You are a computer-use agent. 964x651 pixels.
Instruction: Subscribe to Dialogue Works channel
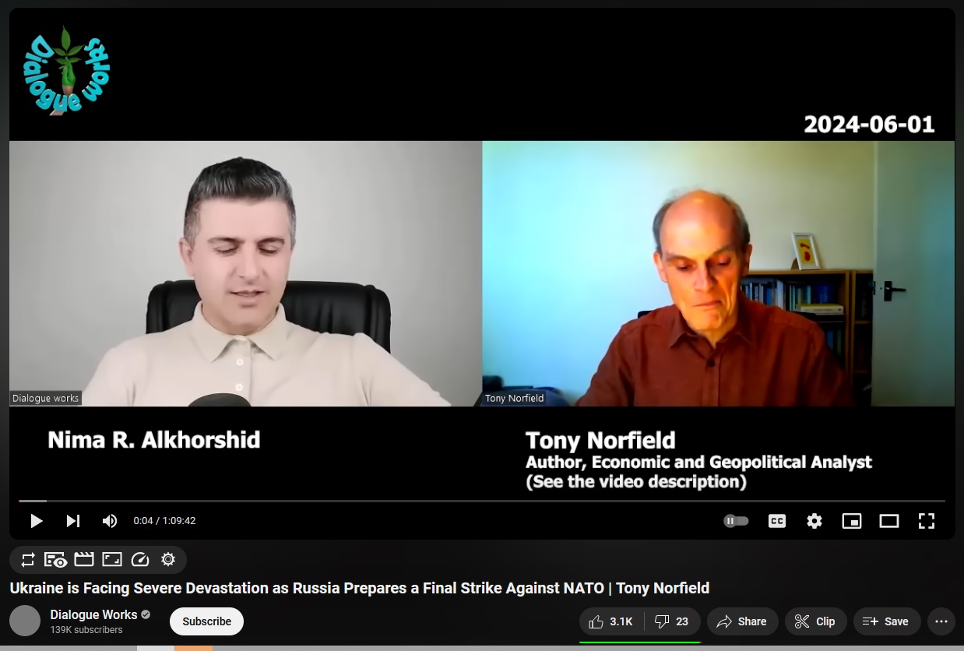point(206,621)
